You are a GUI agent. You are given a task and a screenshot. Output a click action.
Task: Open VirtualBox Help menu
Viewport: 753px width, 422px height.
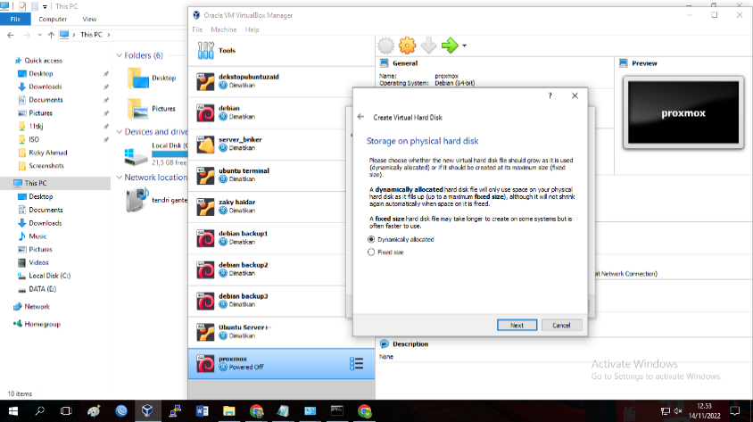(252, 29)
